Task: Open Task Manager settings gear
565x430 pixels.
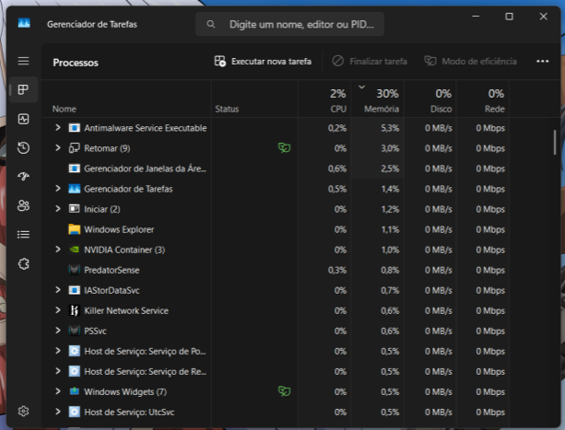Action: (x=23, y=411)
